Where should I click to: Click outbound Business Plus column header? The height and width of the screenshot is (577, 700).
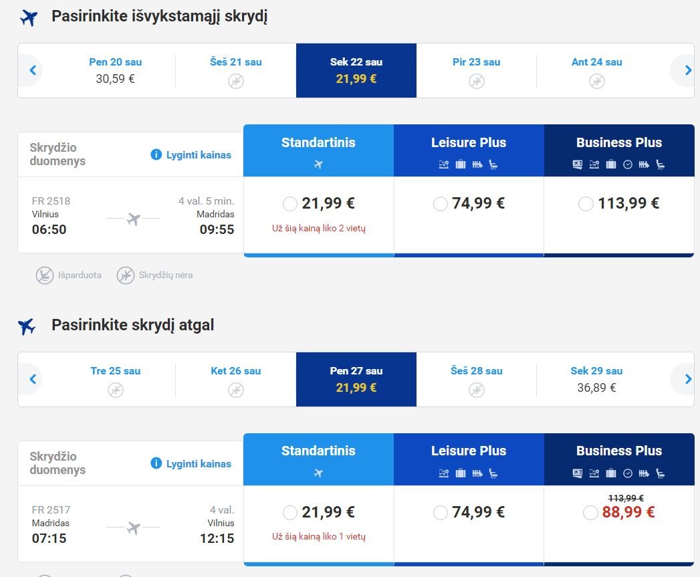pos(619,150)
